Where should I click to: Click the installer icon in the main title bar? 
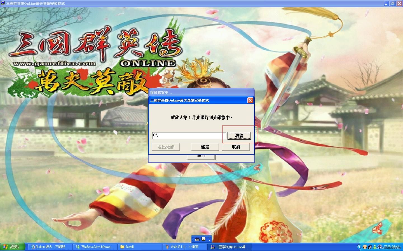(3, 3)
